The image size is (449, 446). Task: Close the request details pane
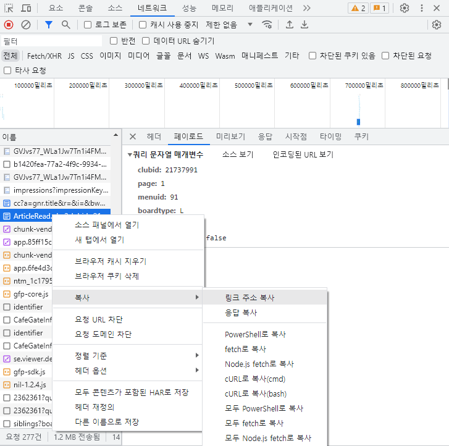(133, 137)
